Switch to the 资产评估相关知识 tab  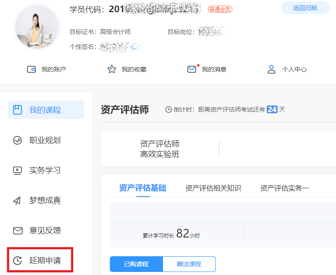click(x=213, y=188)
